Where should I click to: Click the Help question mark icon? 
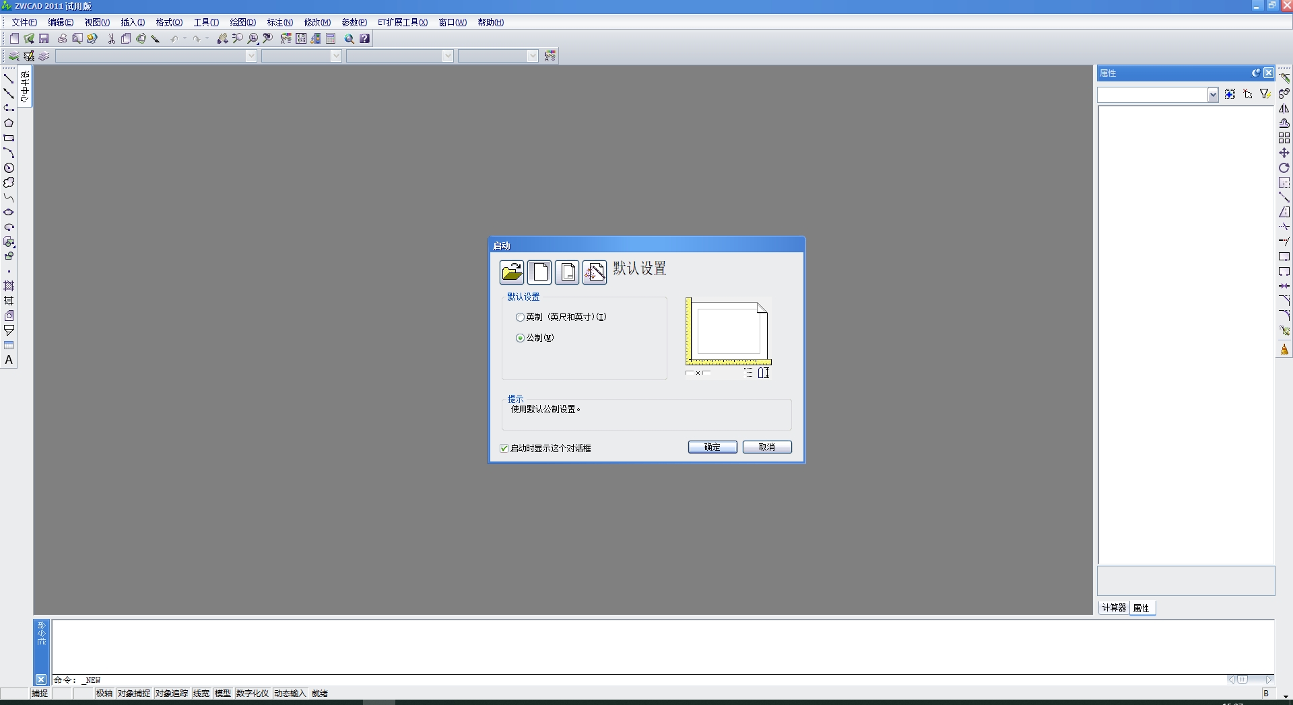click(x=364, y=38)
